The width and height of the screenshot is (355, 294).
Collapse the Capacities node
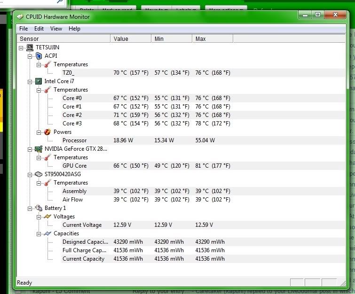tap(39, 234)
